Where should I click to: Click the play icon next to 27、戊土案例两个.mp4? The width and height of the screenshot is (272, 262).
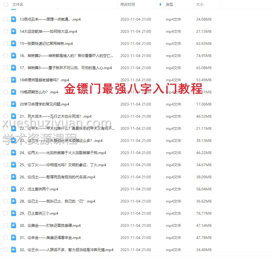13,189
